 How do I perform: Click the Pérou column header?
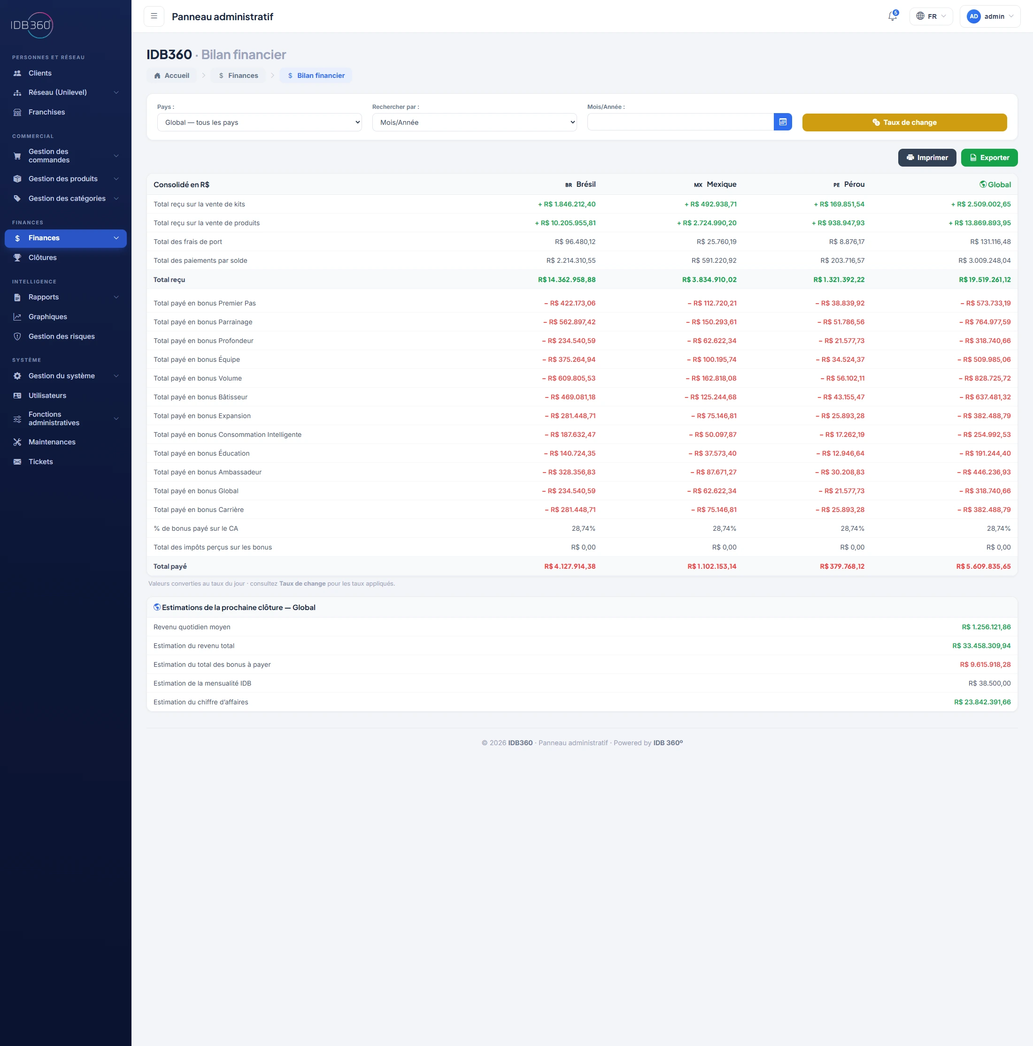[x=849, y=184]
